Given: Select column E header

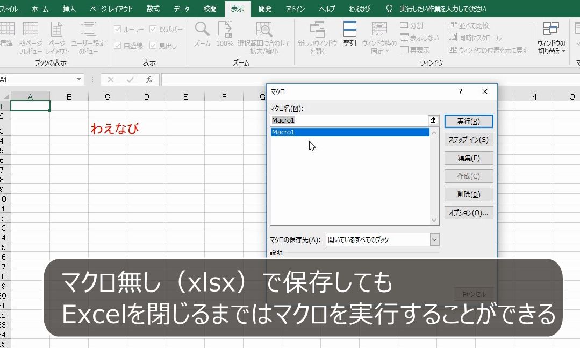Looking at the screenshot, I should 185,97.
